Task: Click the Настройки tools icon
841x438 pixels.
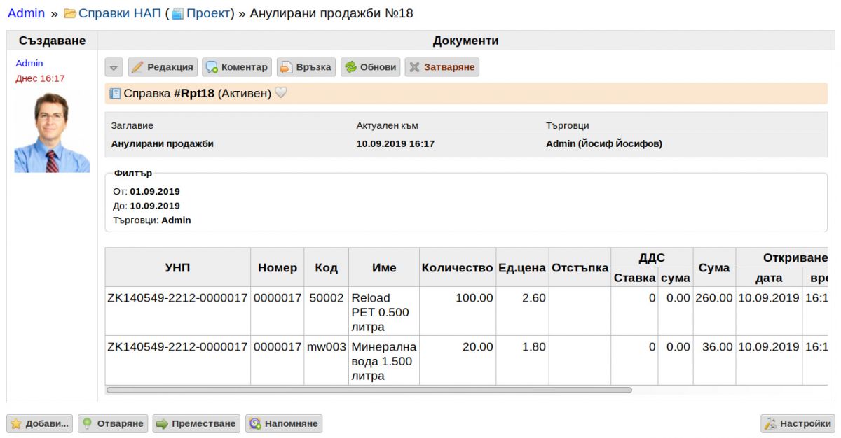Action: pos(770,423)
